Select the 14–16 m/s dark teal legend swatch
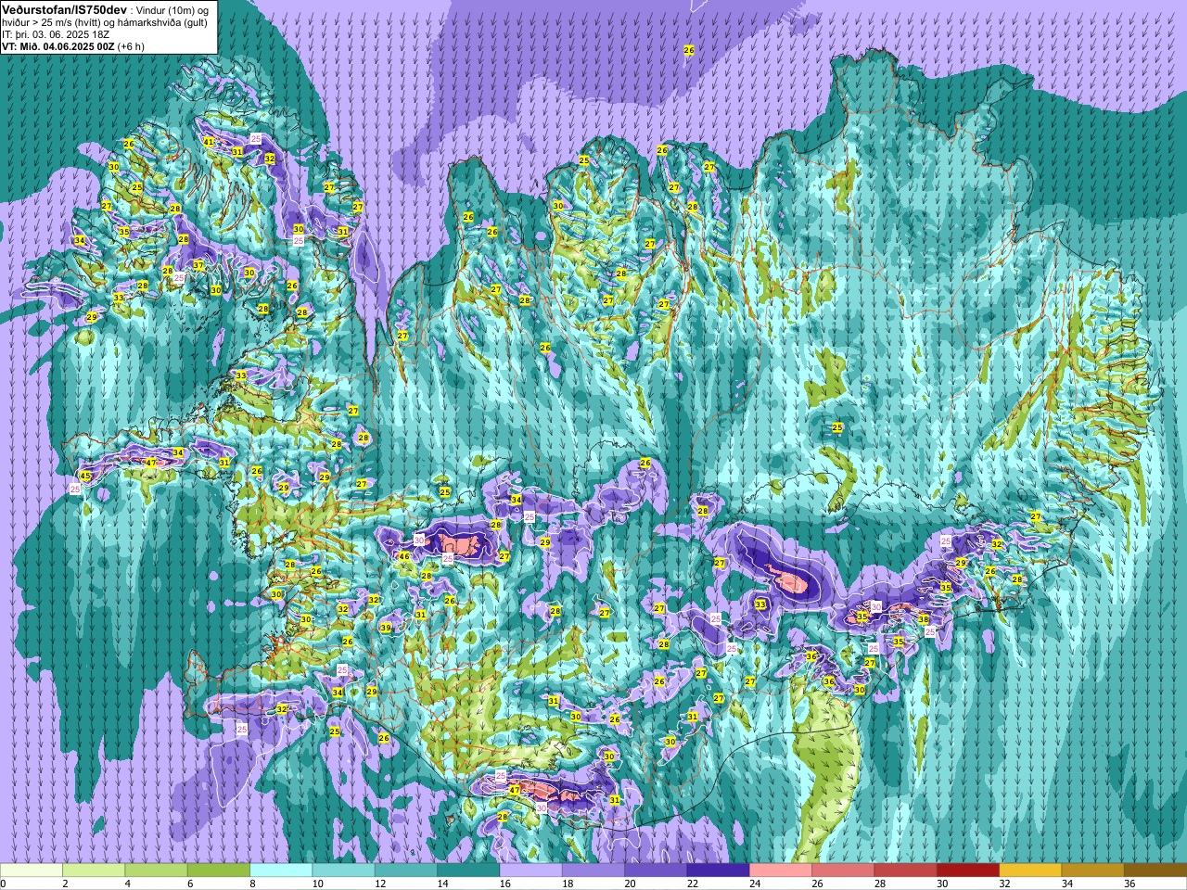 (x=468, y=871)
